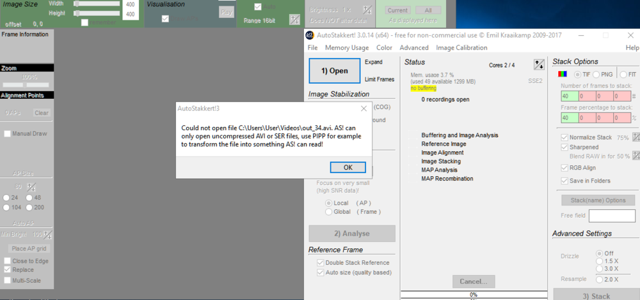Open the File menu

[313, 48]
